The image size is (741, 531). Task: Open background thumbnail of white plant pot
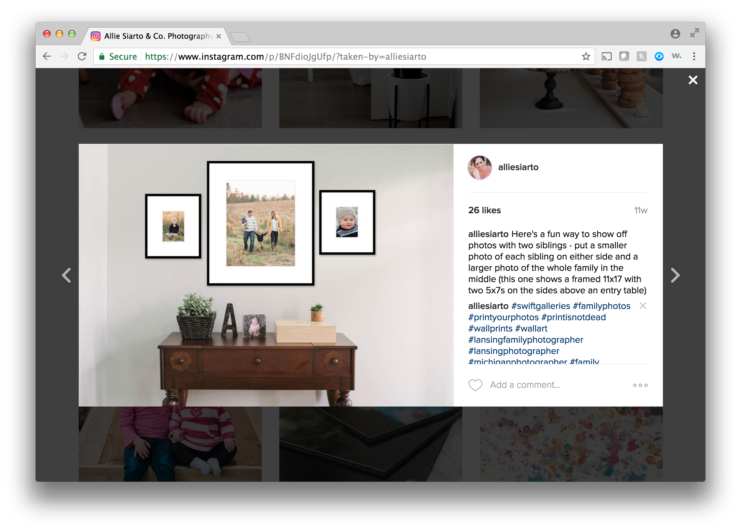[x=370, y=98]
